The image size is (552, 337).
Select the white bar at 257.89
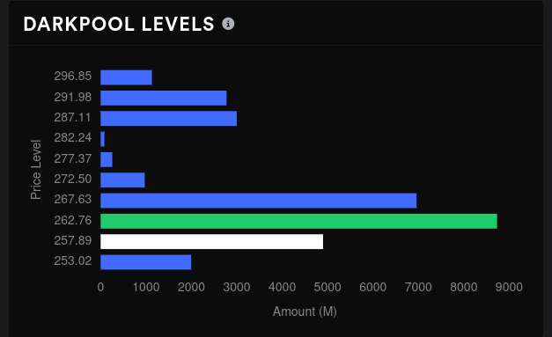[211, 242]
